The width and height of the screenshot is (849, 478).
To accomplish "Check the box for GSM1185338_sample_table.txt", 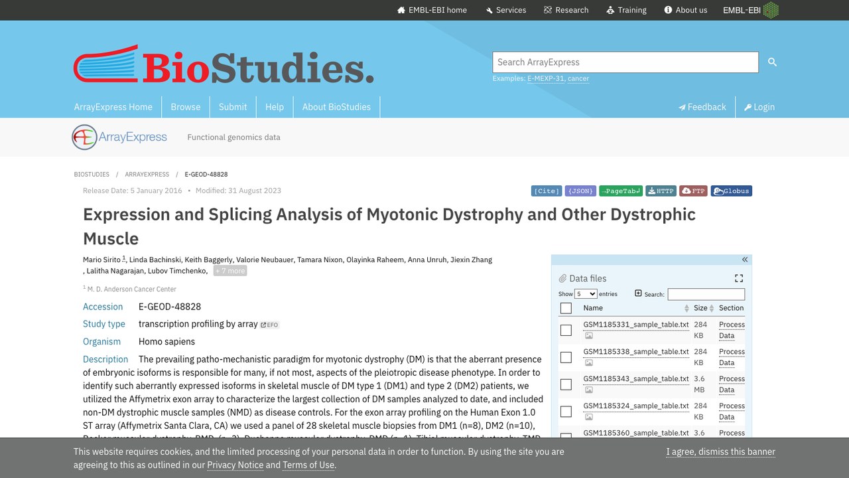I will (566, 357).
